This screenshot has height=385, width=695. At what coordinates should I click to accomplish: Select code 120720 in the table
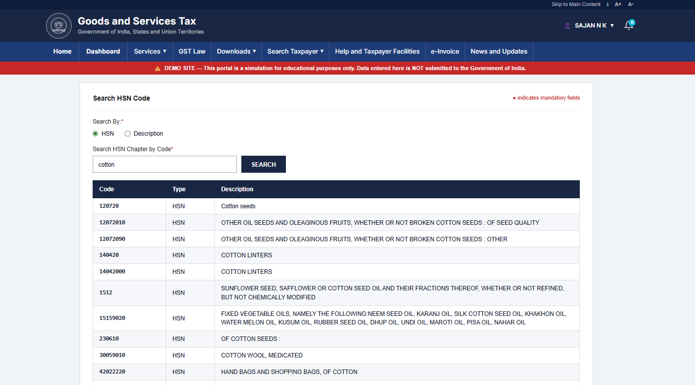[x=109, y=206]
